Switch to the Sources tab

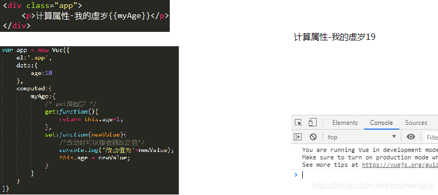[x=416, y=123]
